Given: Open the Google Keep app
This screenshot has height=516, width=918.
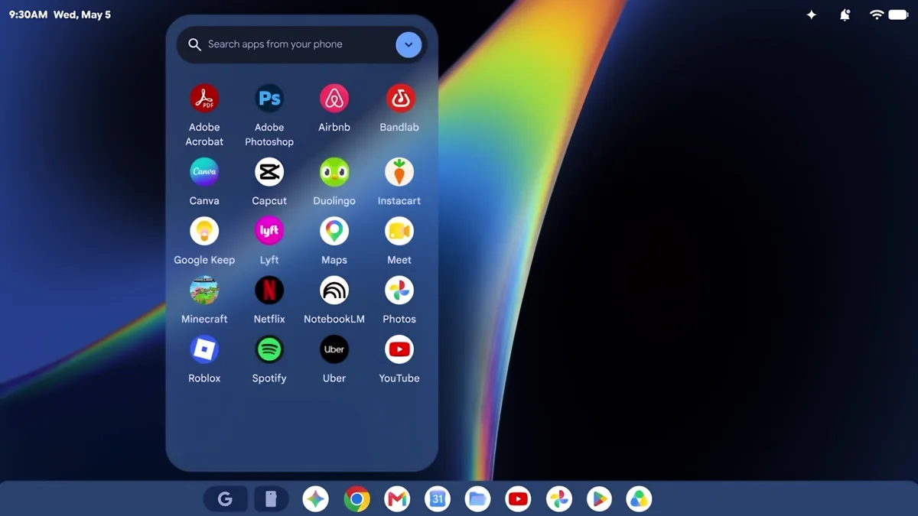Looking at the screenshot, I should click(x=204, y=231).
